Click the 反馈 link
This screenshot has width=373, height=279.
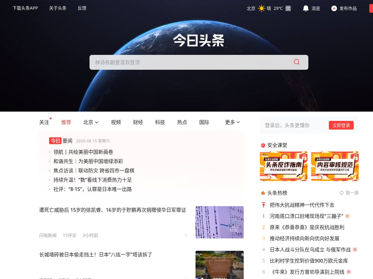pos(82,8)
